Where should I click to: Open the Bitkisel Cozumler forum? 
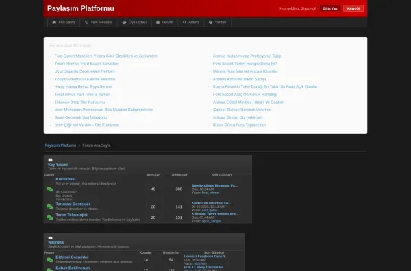[72, 257]
